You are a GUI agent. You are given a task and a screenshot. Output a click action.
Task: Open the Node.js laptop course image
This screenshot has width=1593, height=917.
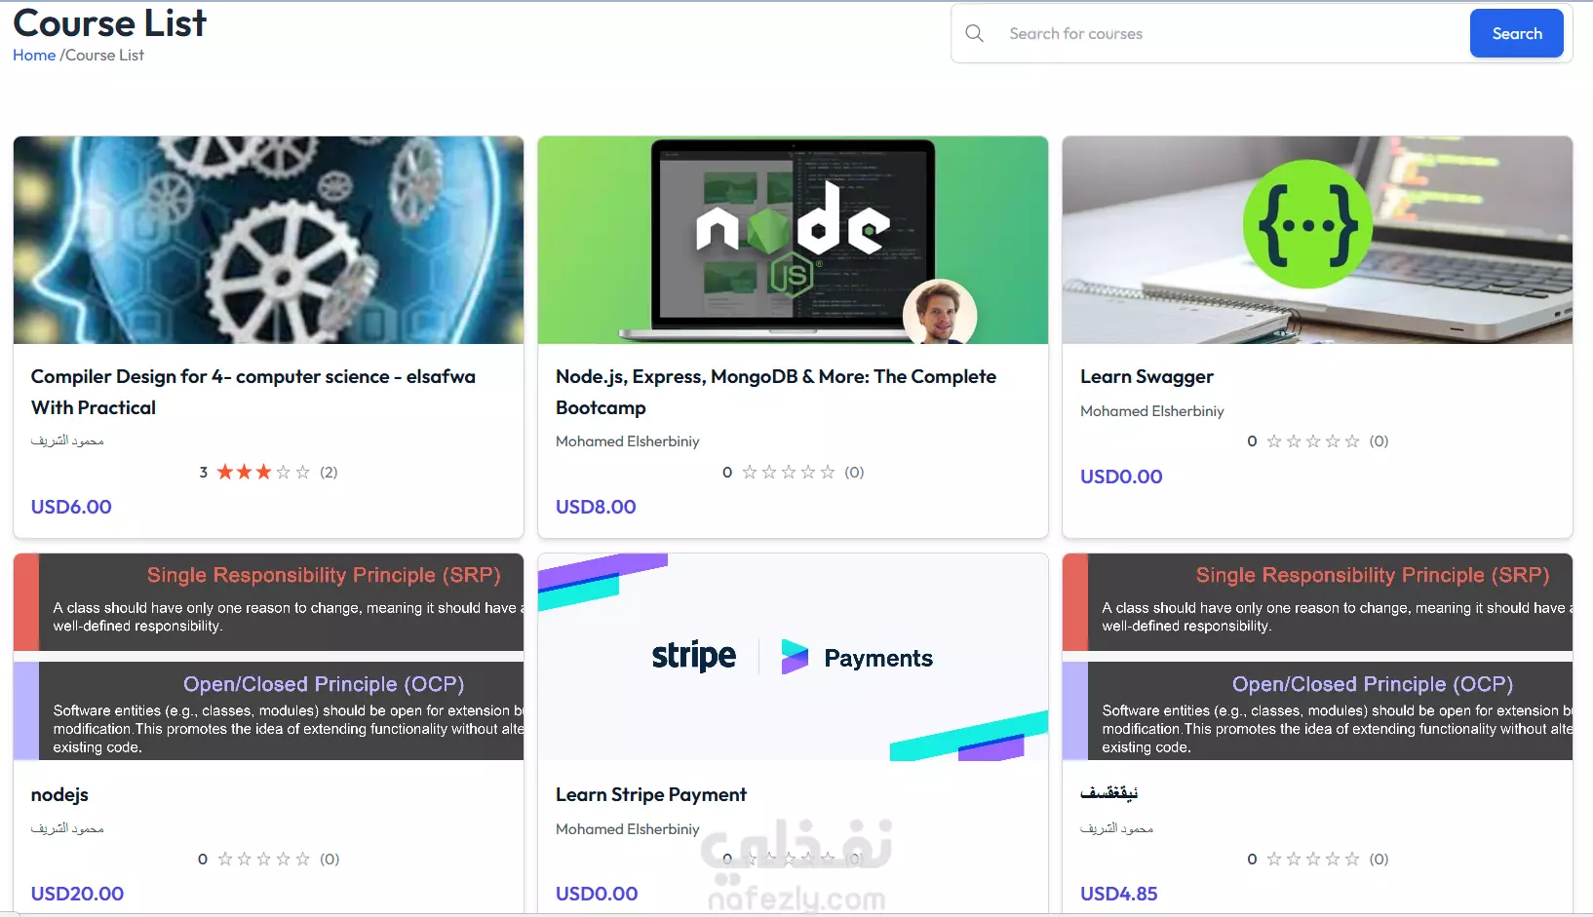pyautogui.click(x=793, y=240)
